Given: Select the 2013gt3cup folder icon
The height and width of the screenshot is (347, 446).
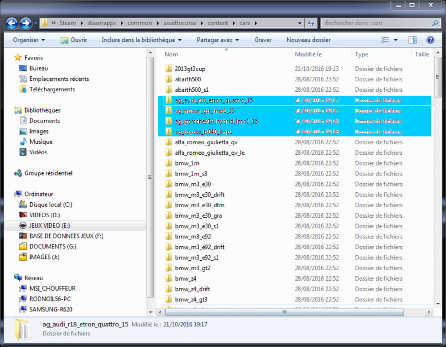Looking at the screenshot, I should [x=169, y=69].
